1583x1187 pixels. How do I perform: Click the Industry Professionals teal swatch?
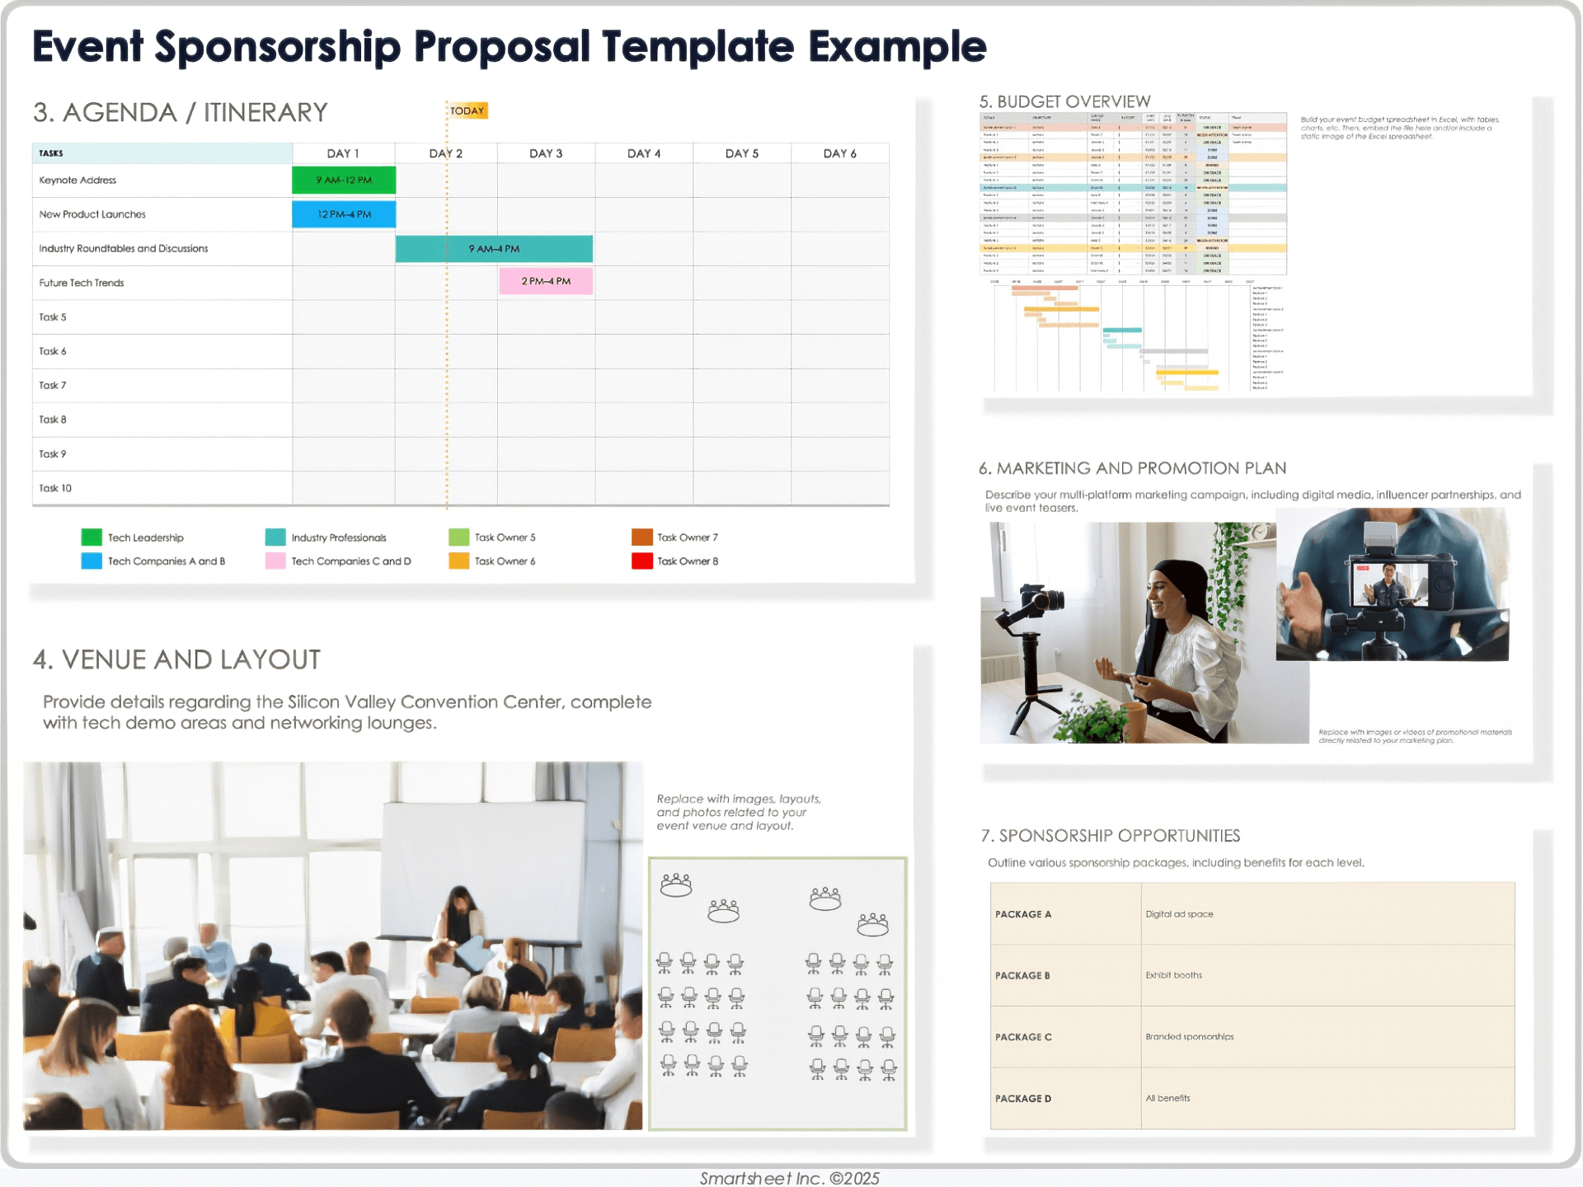(x=275, y=537)
